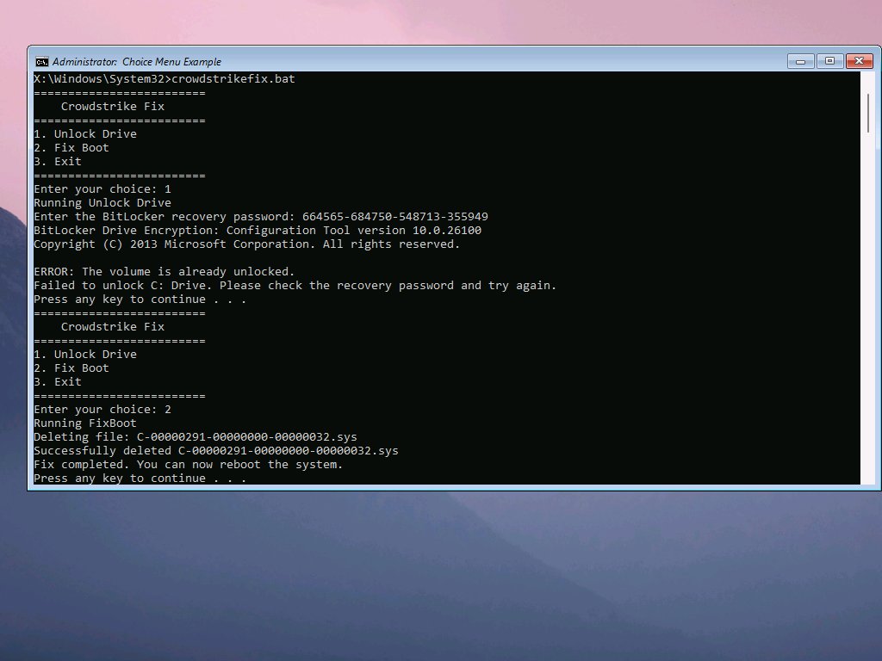Close the Administrator command prompt window

(x=859, y=61)
